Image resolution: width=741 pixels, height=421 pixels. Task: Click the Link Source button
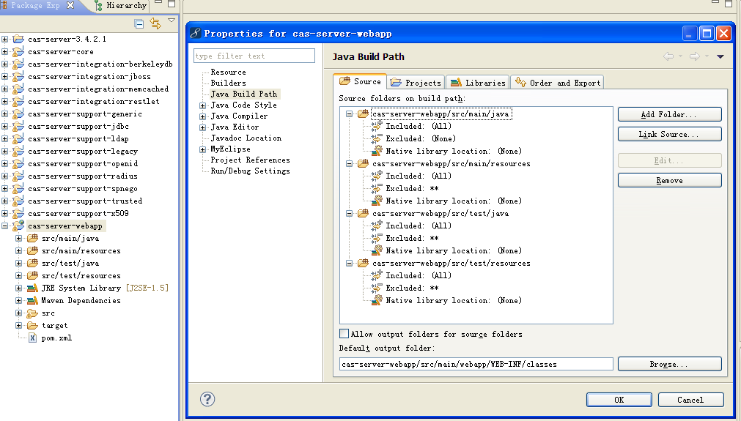pyautogui.click(x=670, y=134)
